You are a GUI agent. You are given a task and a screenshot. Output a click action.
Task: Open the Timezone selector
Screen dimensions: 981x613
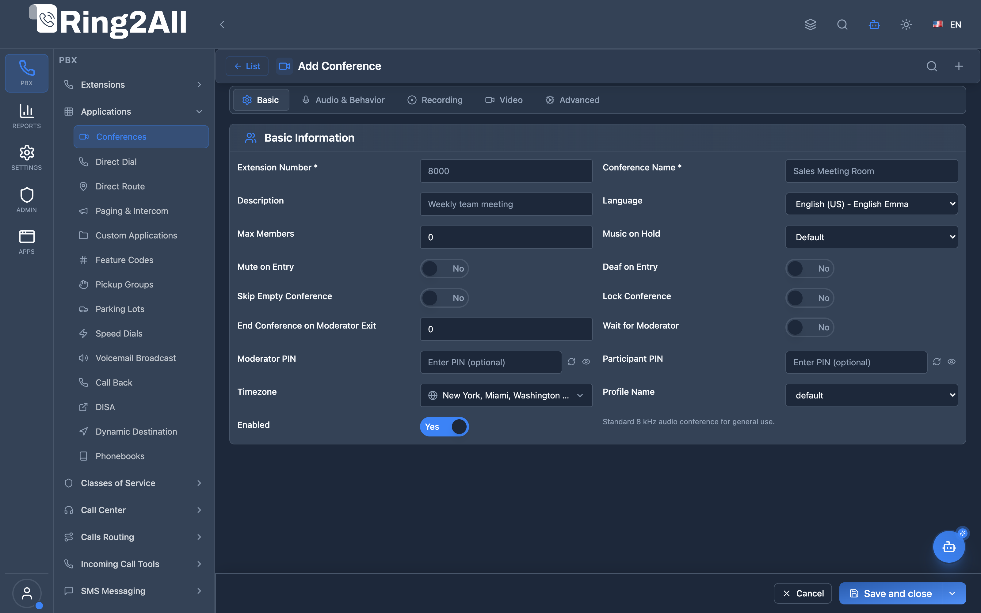click(x=506, y=395)
